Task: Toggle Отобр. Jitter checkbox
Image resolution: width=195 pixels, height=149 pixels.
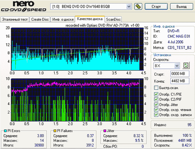Action: pos(156,105)
